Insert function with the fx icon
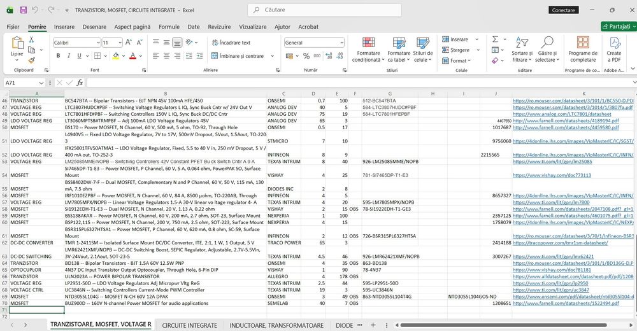 [80, 83]
